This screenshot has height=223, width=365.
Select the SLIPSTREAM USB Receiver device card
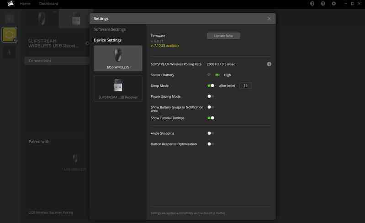(118, 89)
